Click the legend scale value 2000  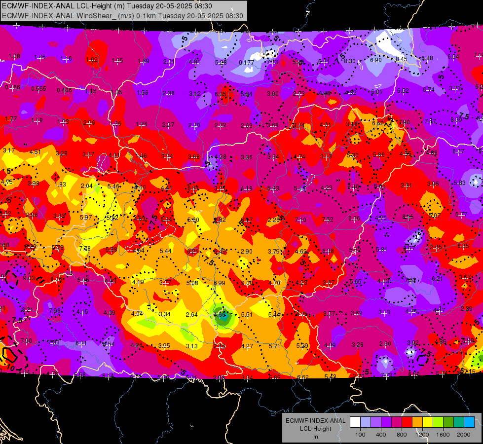(x=464, y=435)
